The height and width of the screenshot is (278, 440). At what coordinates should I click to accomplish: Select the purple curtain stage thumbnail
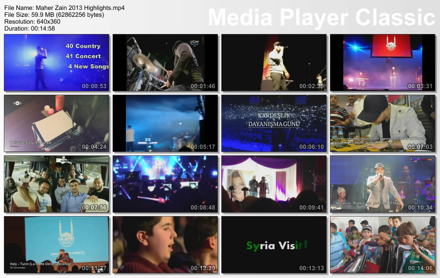[x=274, y=184]
